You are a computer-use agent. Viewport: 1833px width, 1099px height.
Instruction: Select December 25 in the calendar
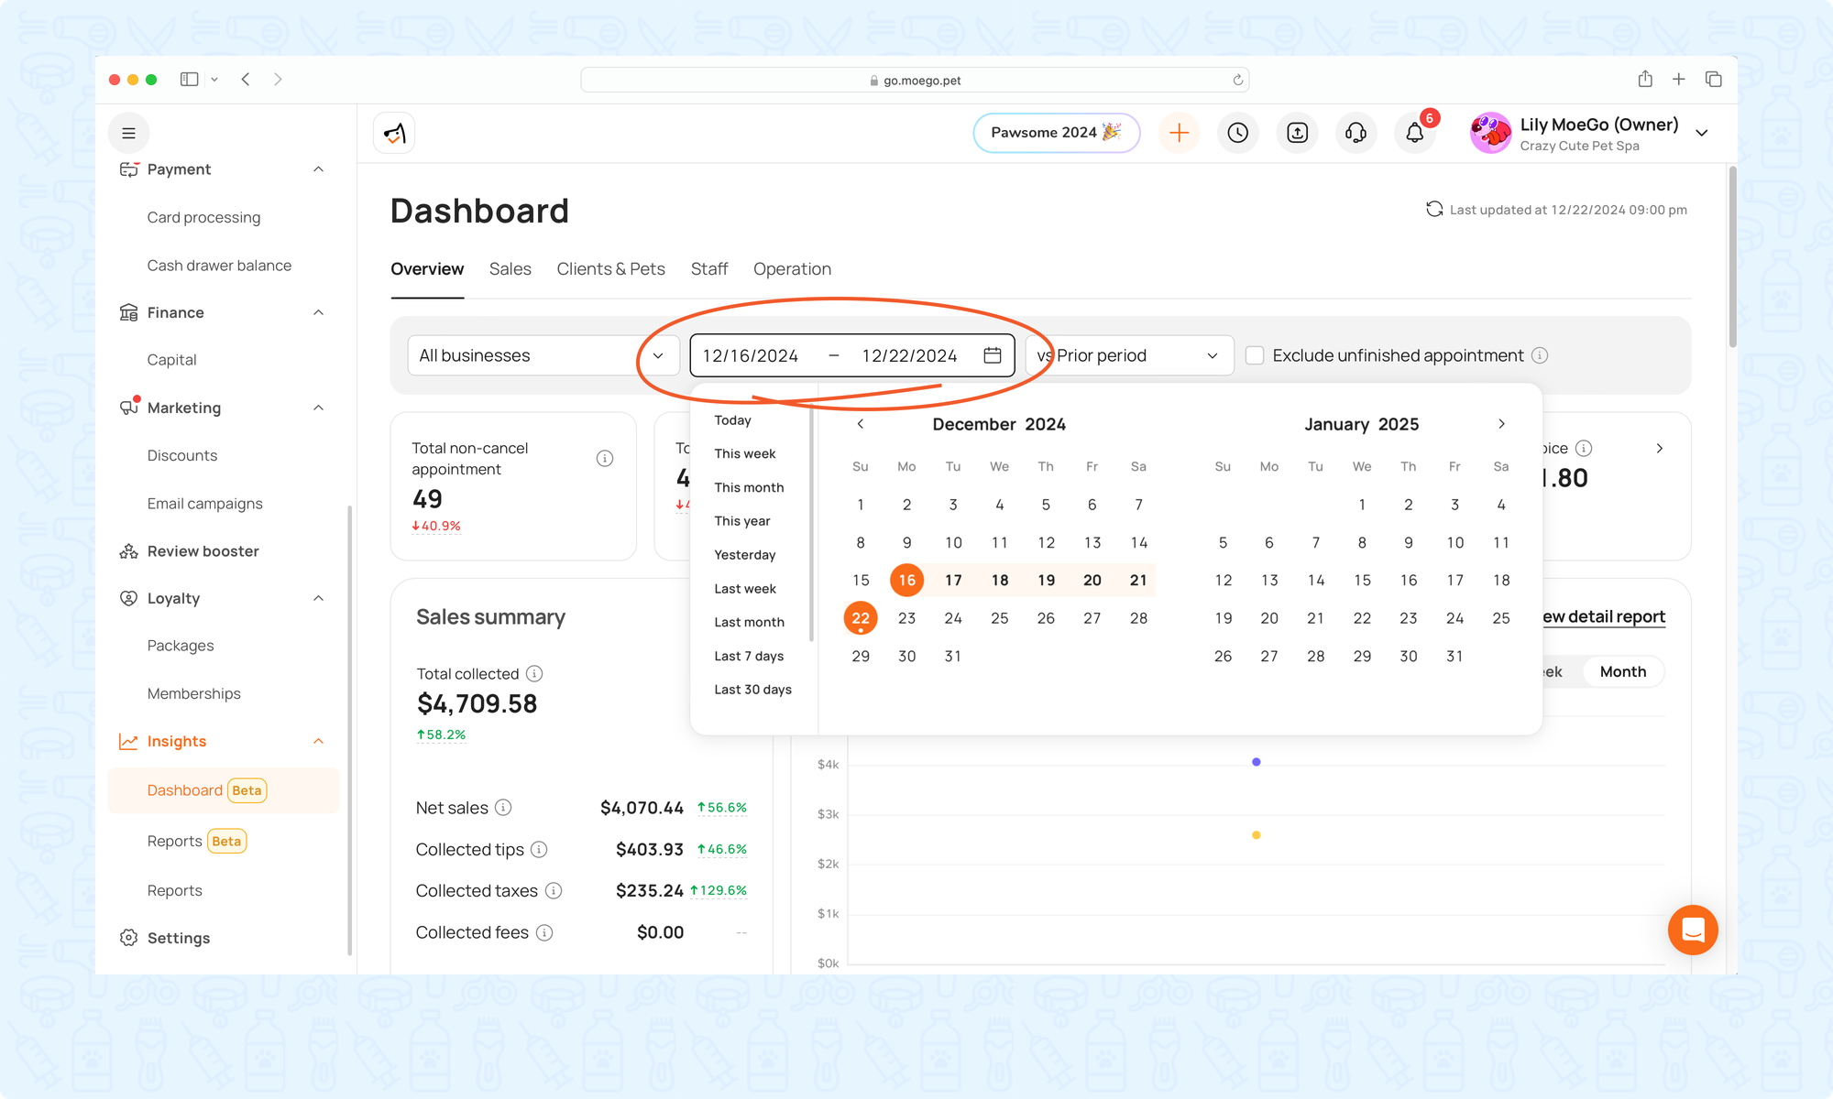click(999, 618)
